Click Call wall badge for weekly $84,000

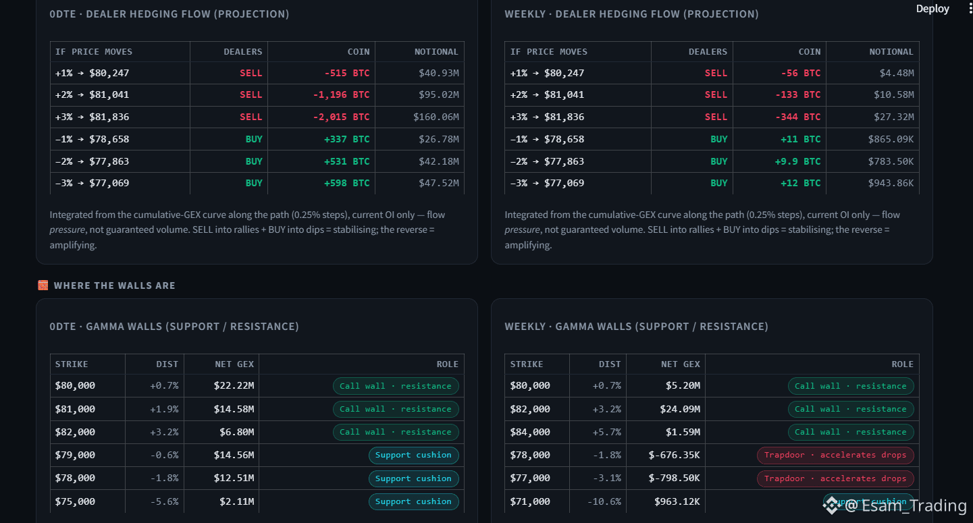[851, 432]
